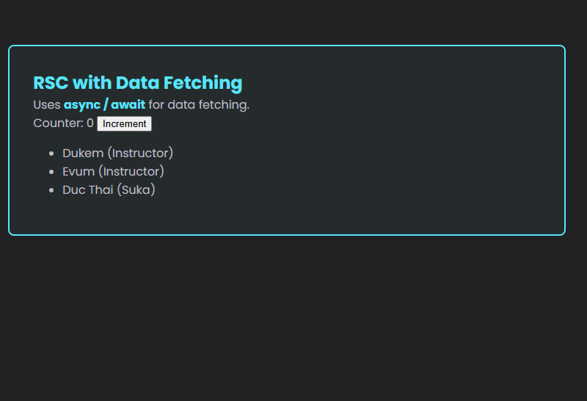Image resolution: width=587 pixels, height=401 pixels.
Task: Click the "RSC with Data Fetching" heading
Action: (137, 83)
